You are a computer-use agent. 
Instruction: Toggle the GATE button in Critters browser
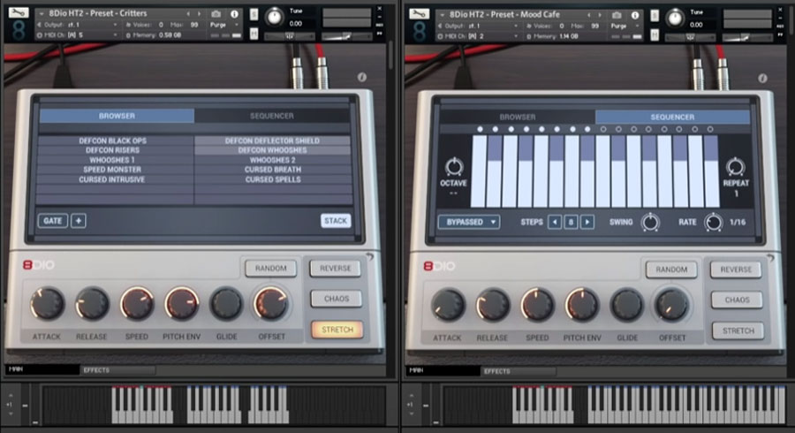pos(53,221)
